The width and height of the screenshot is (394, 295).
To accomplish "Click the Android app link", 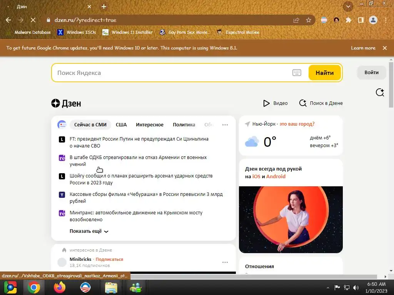I will click(x=276, y=176).
